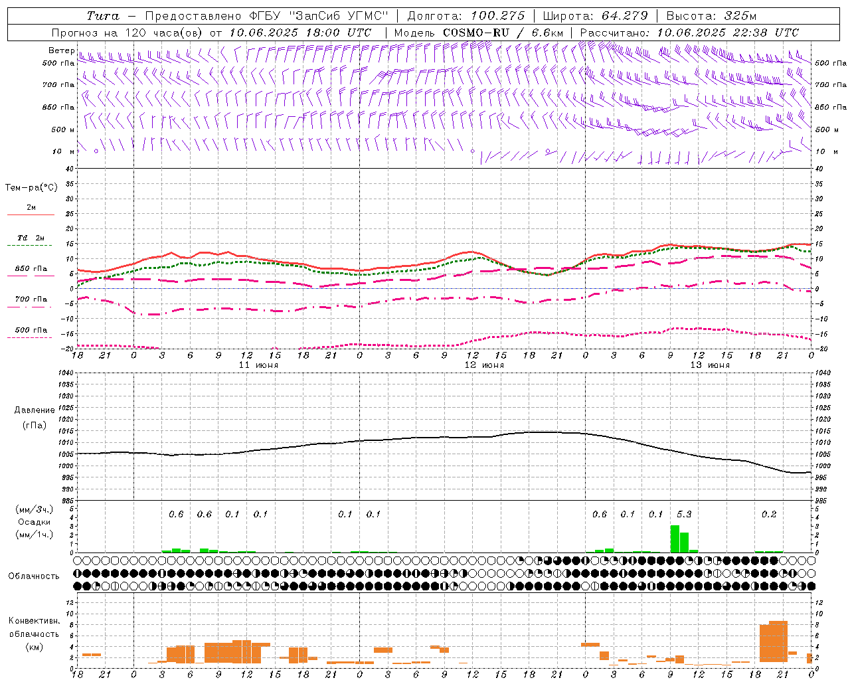850x680 pixels.
Task: Click the precipitation total "5.3"
Action: click(684, 515)
